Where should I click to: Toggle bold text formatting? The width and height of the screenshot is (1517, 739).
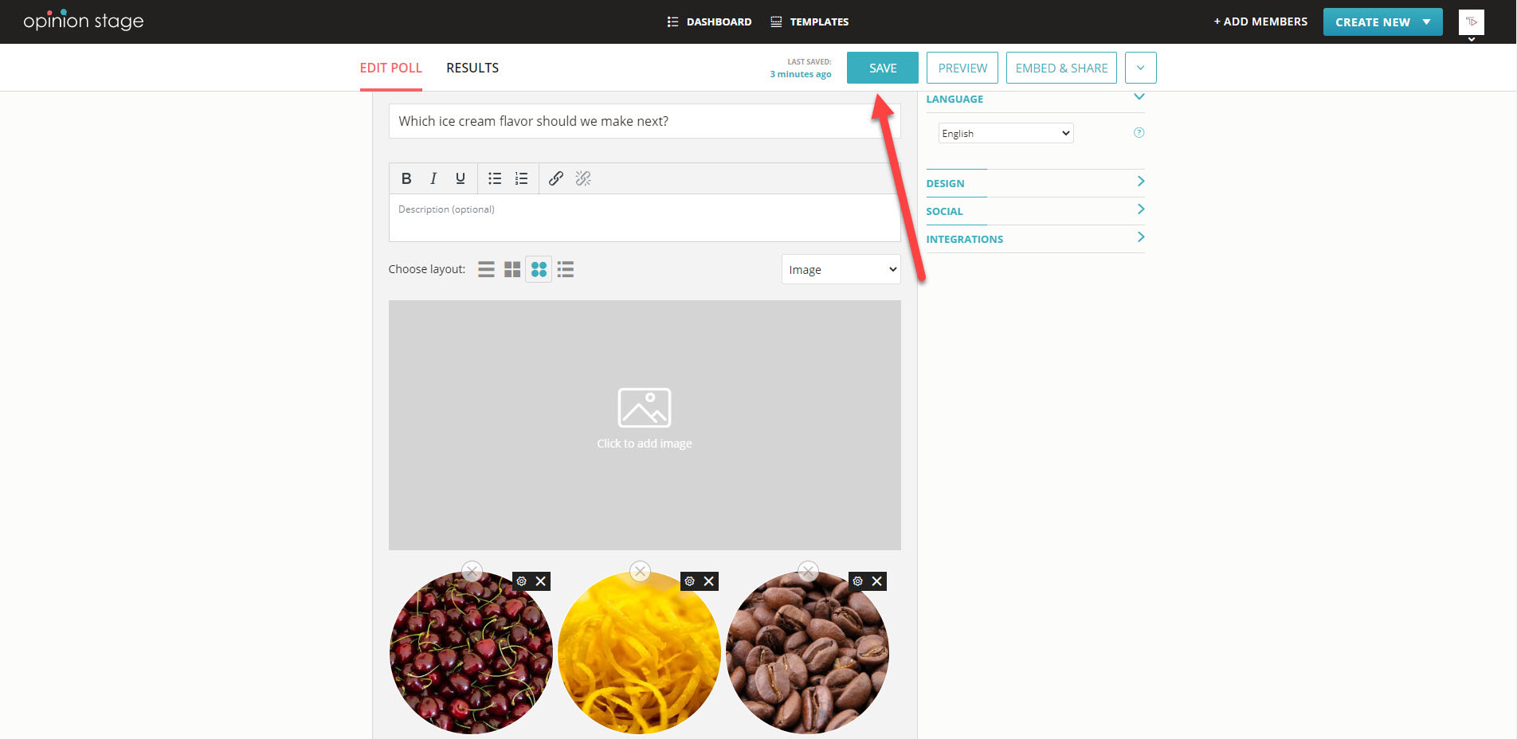[x=406, y=178]
